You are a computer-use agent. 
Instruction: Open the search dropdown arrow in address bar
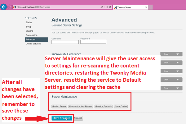pyautogui.click(x=104, y=7)
